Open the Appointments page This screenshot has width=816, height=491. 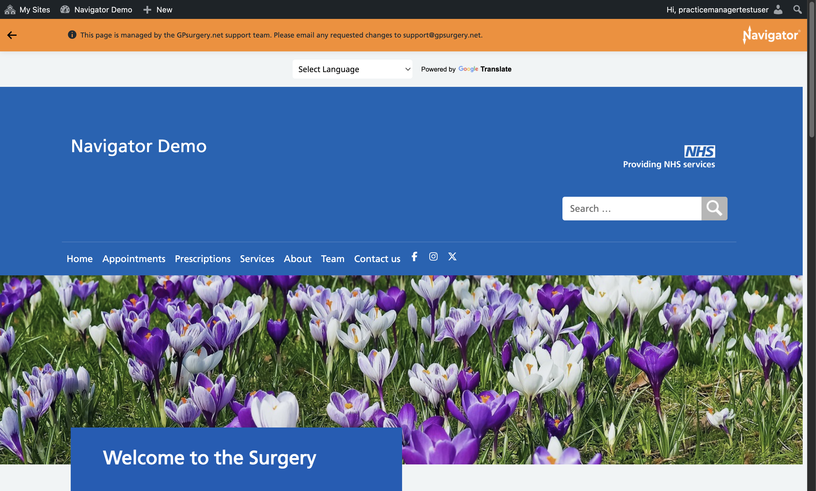(134, 258)
